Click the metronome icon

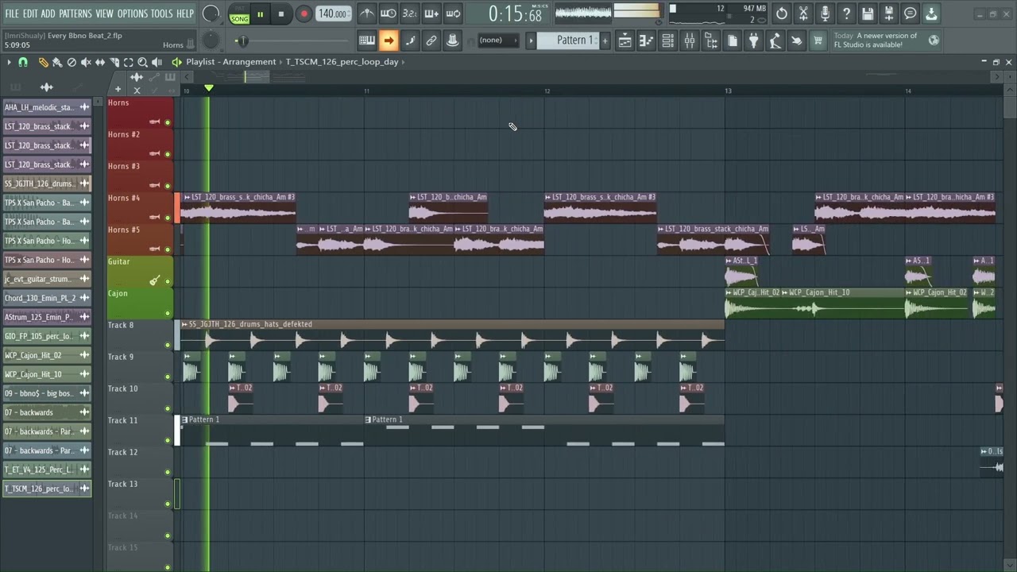pos(366,14)
